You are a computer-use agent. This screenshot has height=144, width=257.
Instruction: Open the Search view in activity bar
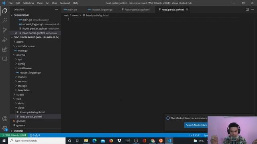coord(4,20)
